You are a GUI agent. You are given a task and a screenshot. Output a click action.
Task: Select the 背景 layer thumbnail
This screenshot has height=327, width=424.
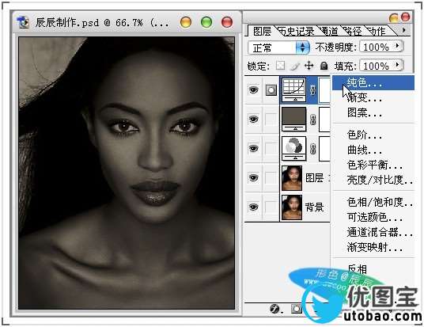click(x=291, y=207)
